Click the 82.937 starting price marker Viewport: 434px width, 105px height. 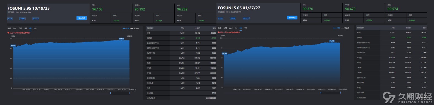(13, 46)
